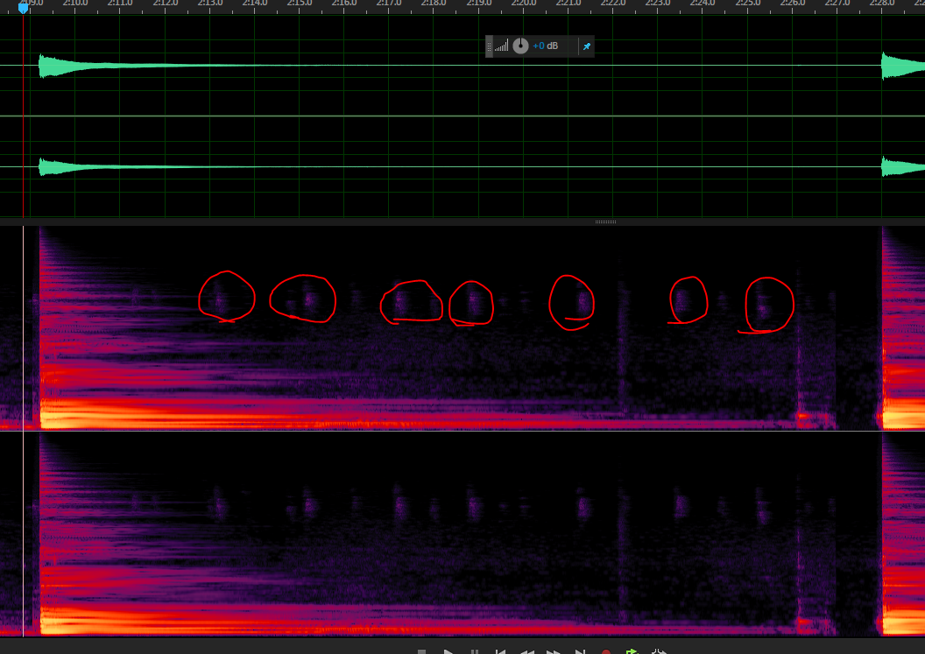
Task: Select the level meter icon in volume HUD
Action: coord(501,46)
